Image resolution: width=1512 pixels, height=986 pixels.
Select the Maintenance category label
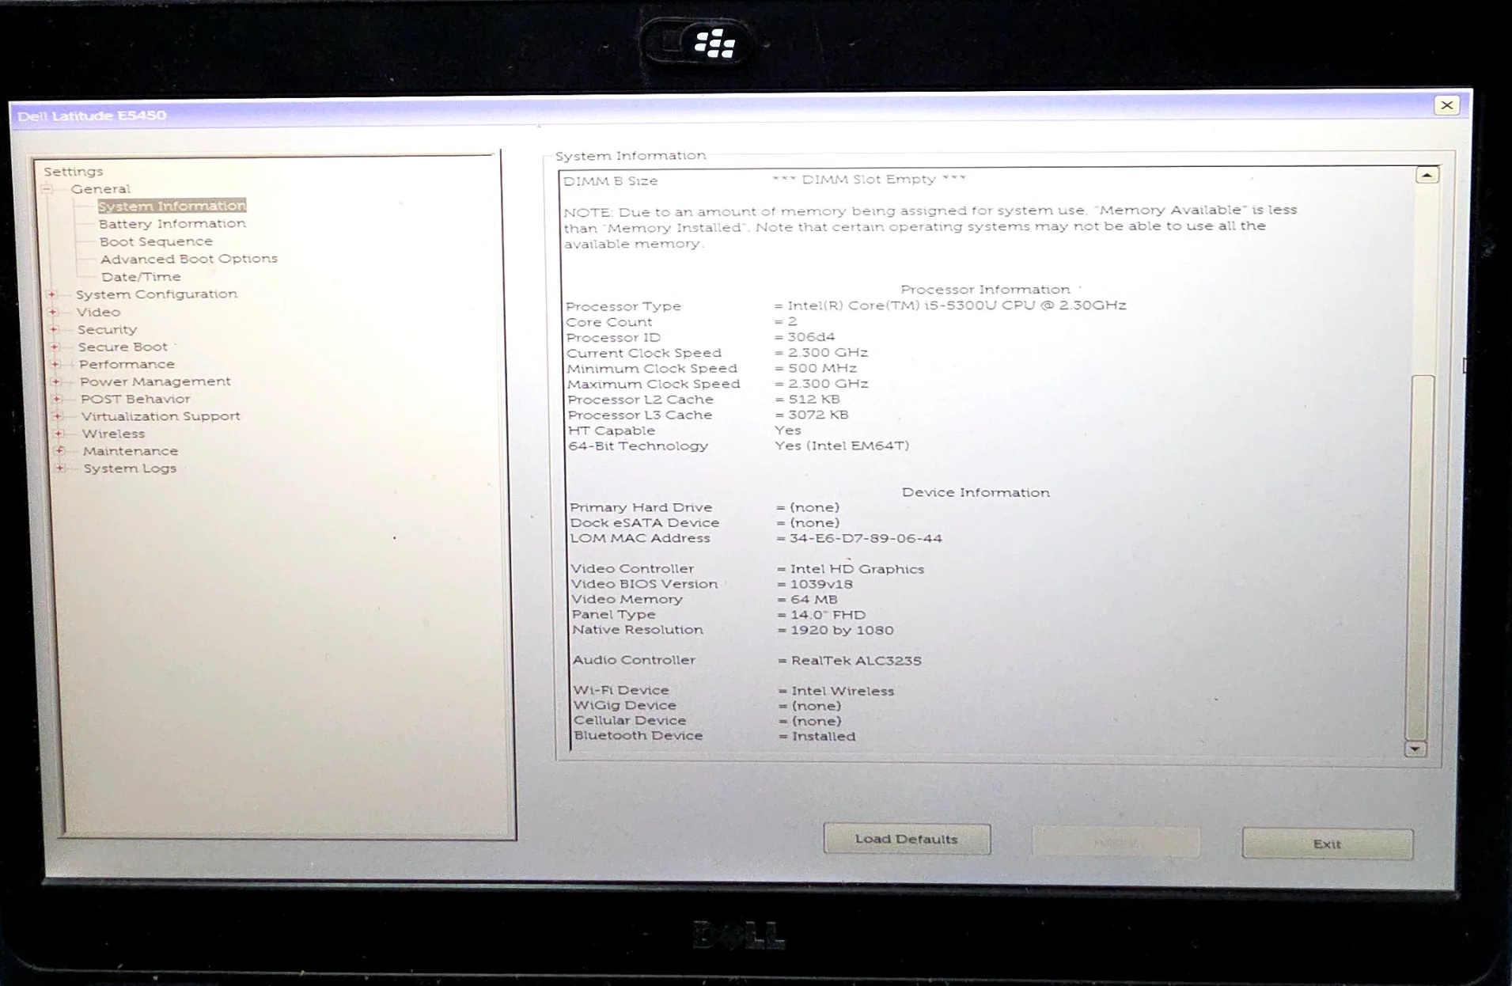coord(131,451)
